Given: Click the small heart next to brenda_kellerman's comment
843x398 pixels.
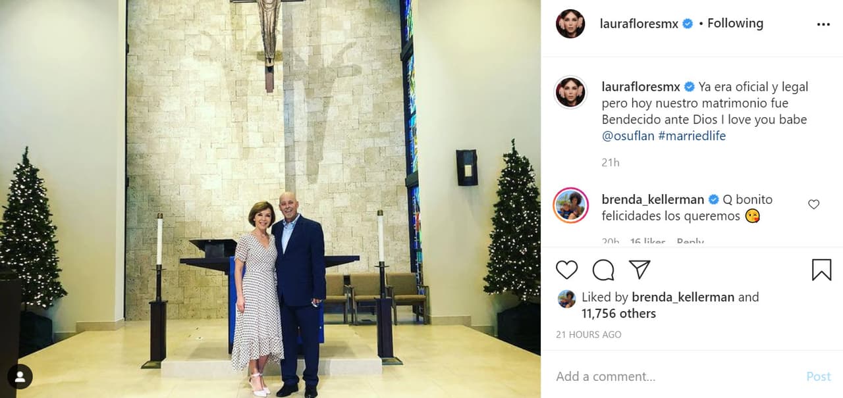Looking at the screenshot, I should pyautogui.click(x=814, y=205).
